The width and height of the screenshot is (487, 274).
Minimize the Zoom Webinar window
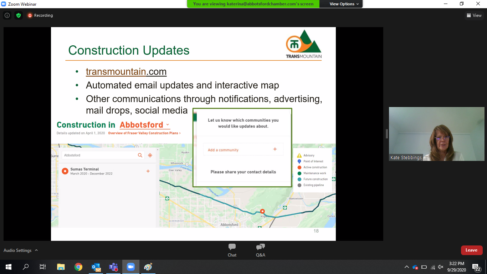pyautogui.click(x=446, y=4)
